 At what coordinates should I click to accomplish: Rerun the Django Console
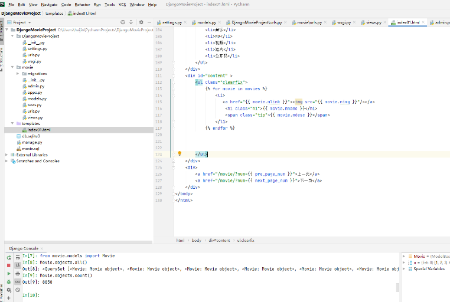click(9, 257)
